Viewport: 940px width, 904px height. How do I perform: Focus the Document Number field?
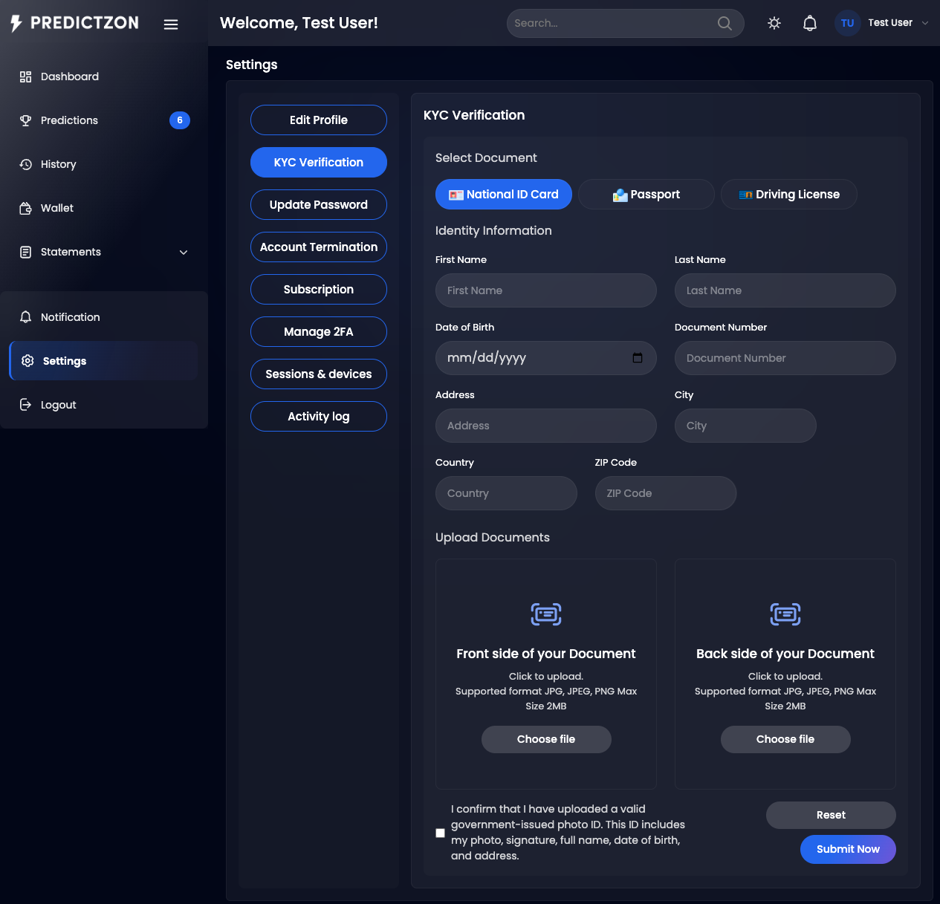pyautogui.click(x=785, y=358)
